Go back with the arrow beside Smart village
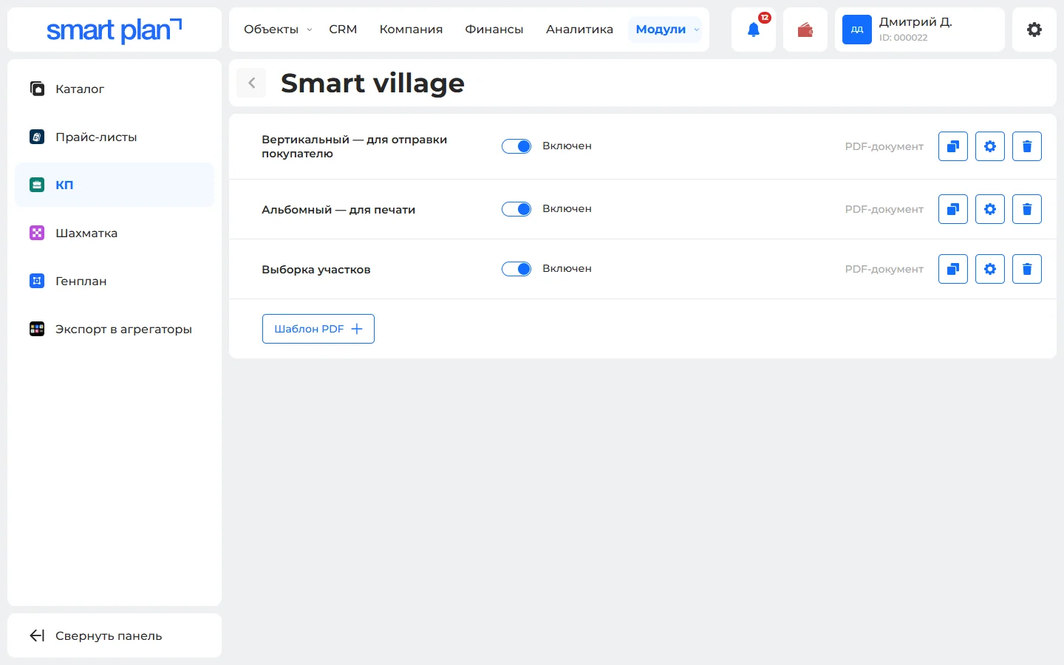Screen dimensions: 1064x665 click(251, 83)
